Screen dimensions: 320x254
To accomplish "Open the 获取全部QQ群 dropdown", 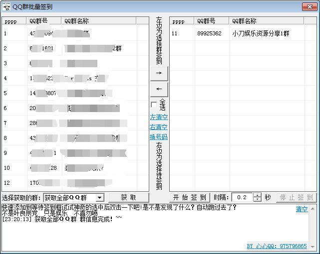I will click(x=99, y=197).
